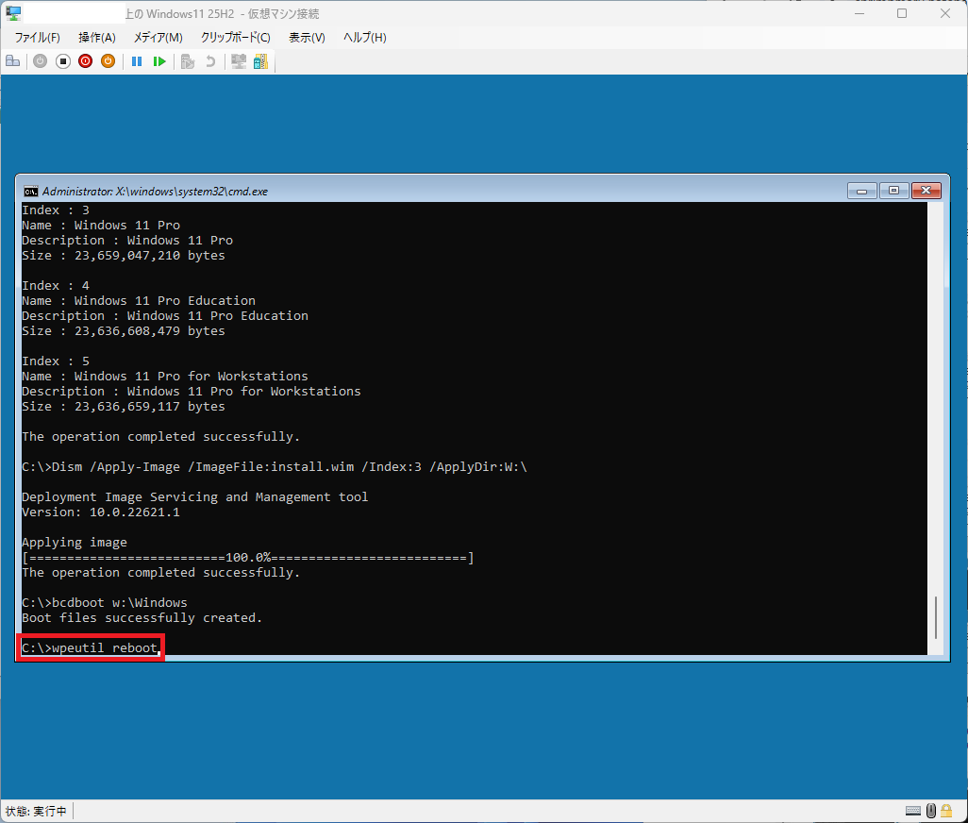The height and width of the screenshot is (823, 968).
Task: Click the 'Applying image' output line
Action: click(x=75, y=542)
